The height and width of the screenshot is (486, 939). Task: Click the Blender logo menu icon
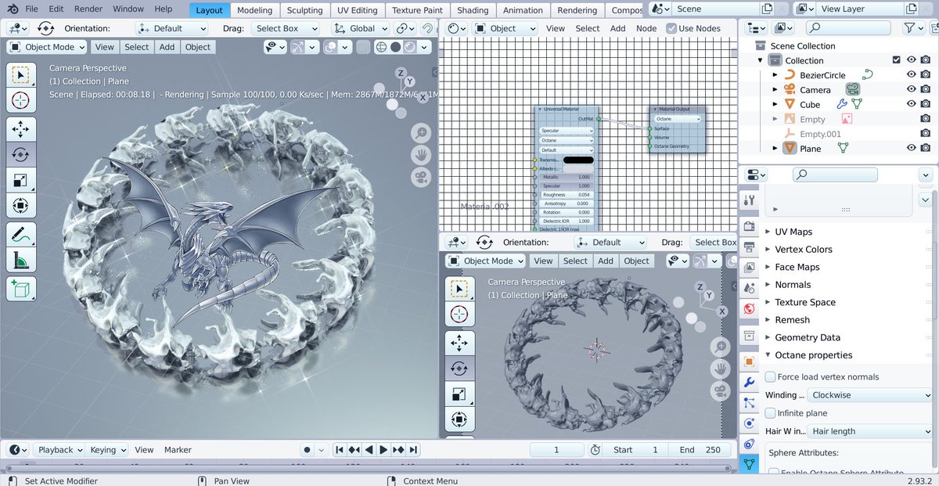point(11,9)
